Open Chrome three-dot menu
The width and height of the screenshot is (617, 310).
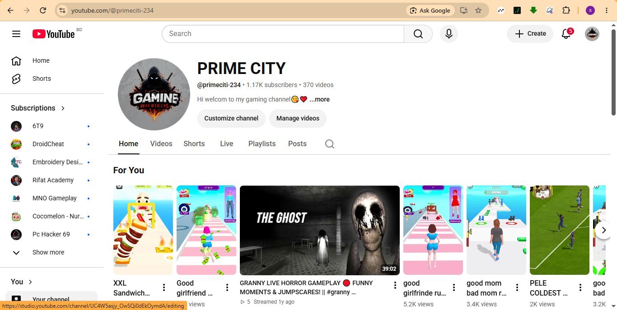607,10
